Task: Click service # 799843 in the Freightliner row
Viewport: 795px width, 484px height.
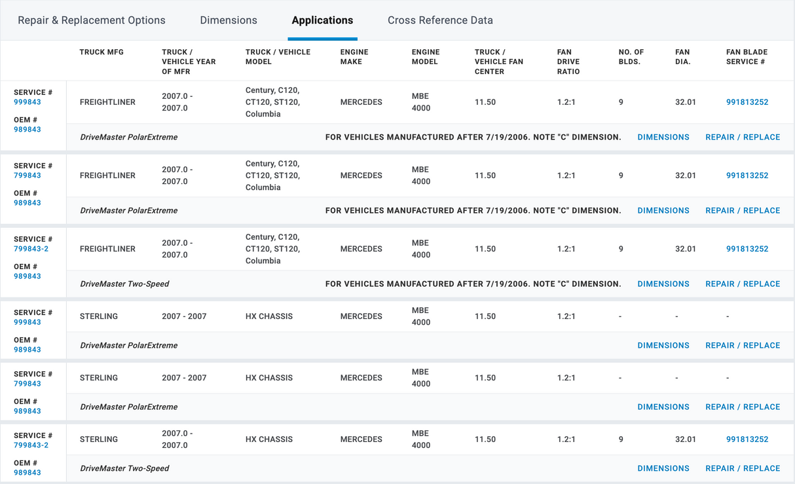Action: [28, 176]
